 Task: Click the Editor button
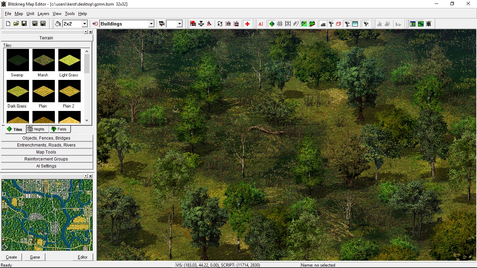(83, 257)
